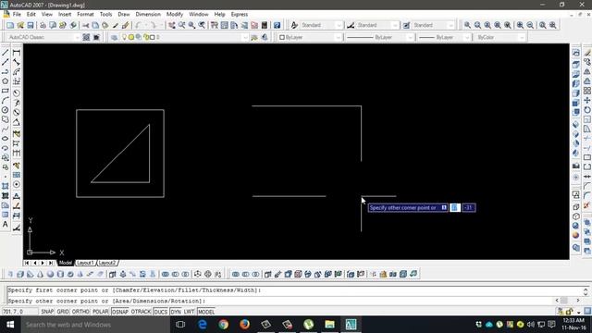Select the Arc draw tool
592x333 pixels.
6,100
